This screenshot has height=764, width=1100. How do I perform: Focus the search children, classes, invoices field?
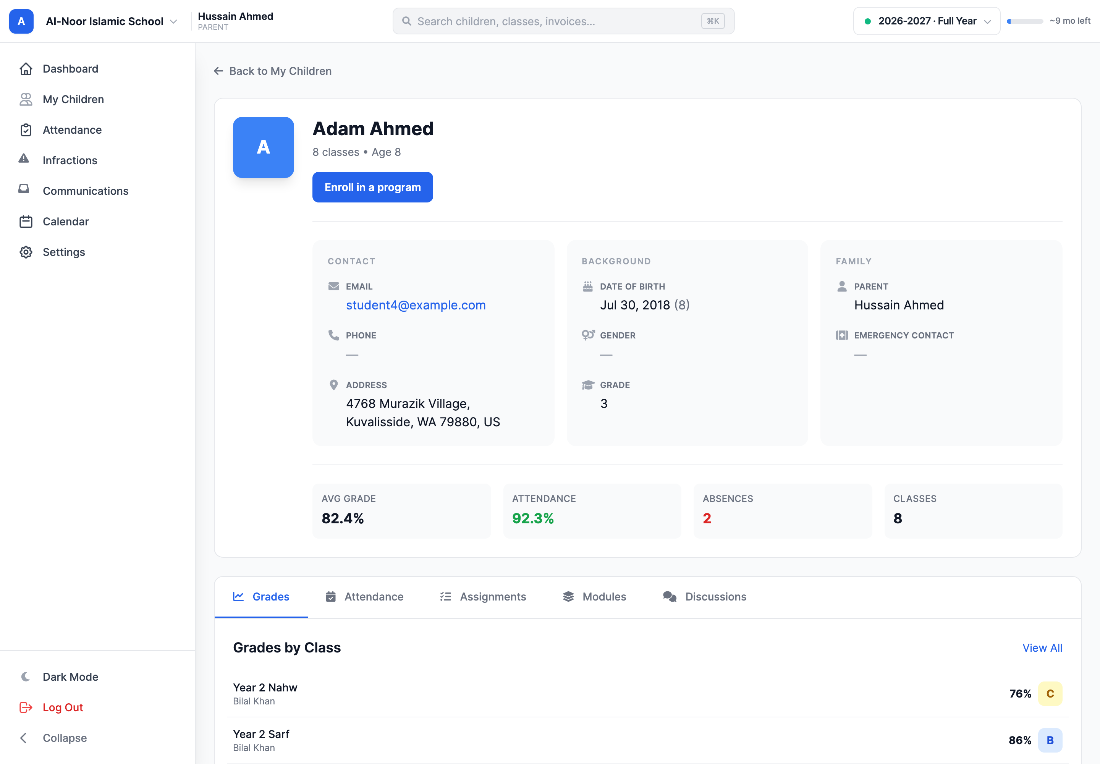(563, 21)
